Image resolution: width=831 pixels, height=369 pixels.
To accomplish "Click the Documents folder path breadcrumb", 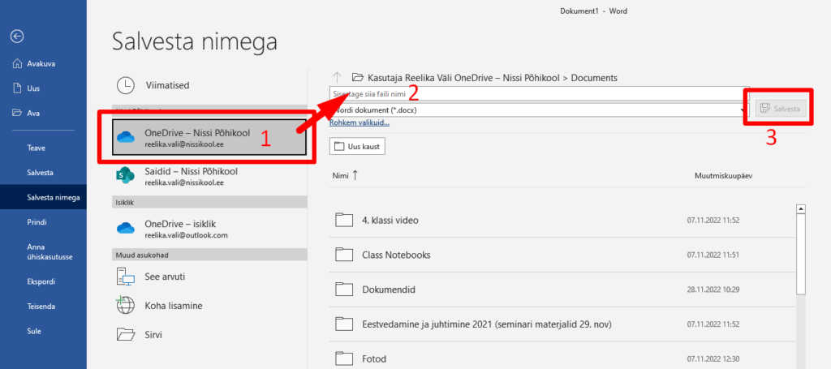I will [594, 78].
